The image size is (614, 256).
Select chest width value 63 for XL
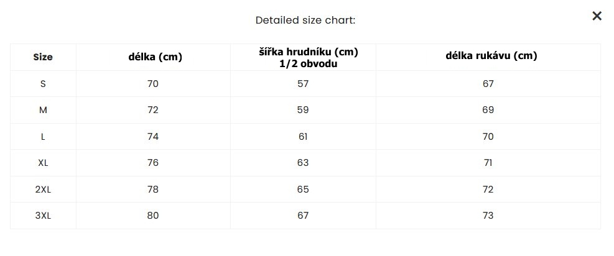point(303,163)
